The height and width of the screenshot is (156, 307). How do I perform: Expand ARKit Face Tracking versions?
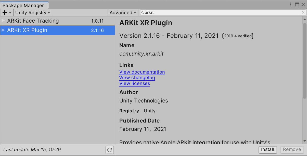[3, 21]
